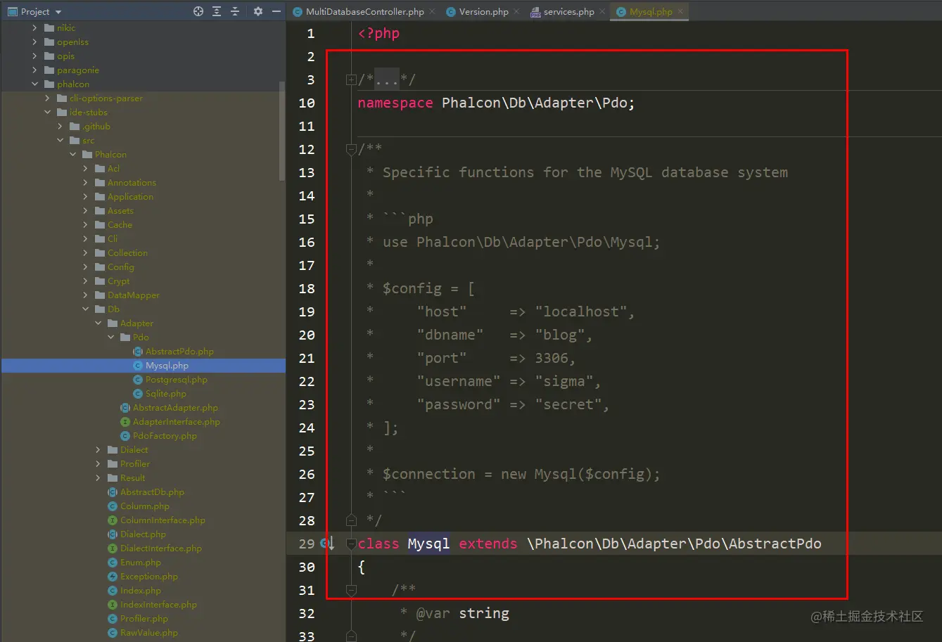The height and width of the screenshot is (642, 942).
Task: Click the Project panel vertical scrollbar
Action: tap(283, 130)
